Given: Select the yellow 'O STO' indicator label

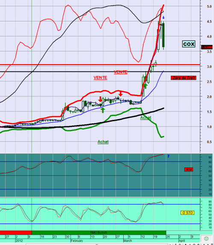Looking at the screenshot, I should [187, 212].
